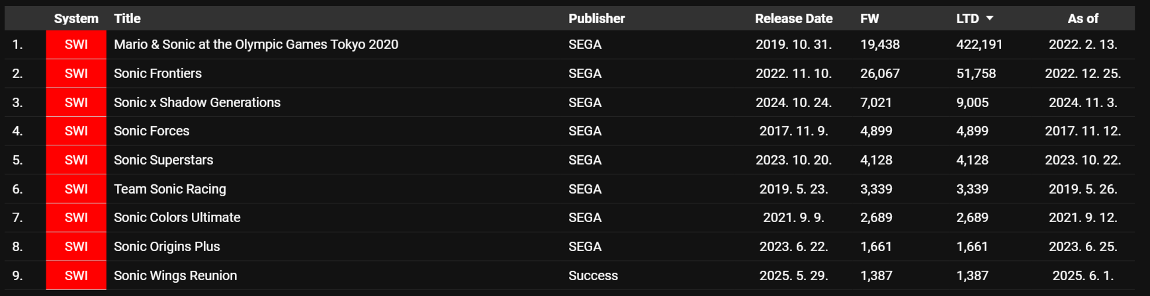1150x296 pixels.
Task: Click Sonic Colors Ultimate title
Action: (x=177, y=217)
